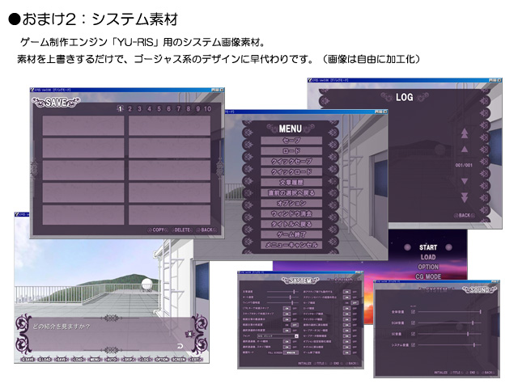This screenshot has height=388, width=518.
Task: Switch to SOUND tab in SYSTEM window
Action: (343, 281)
